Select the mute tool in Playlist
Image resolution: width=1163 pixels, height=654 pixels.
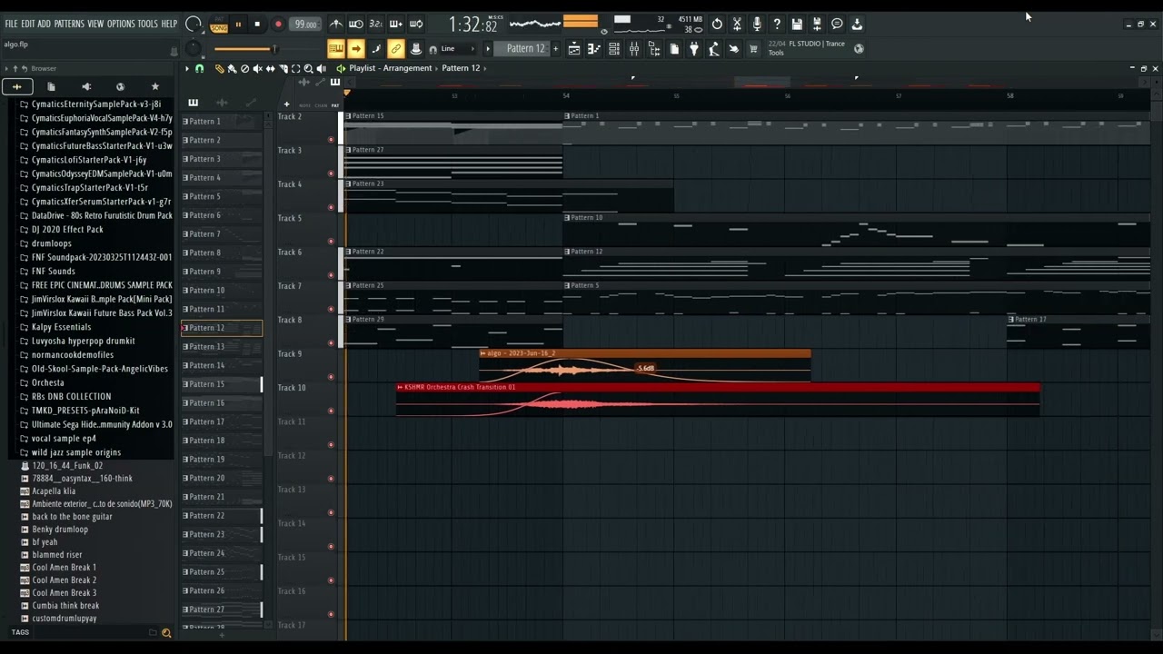pos(257,69)
